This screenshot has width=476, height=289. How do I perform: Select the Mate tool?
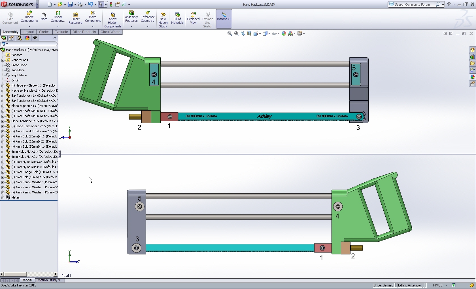point(44,16)
